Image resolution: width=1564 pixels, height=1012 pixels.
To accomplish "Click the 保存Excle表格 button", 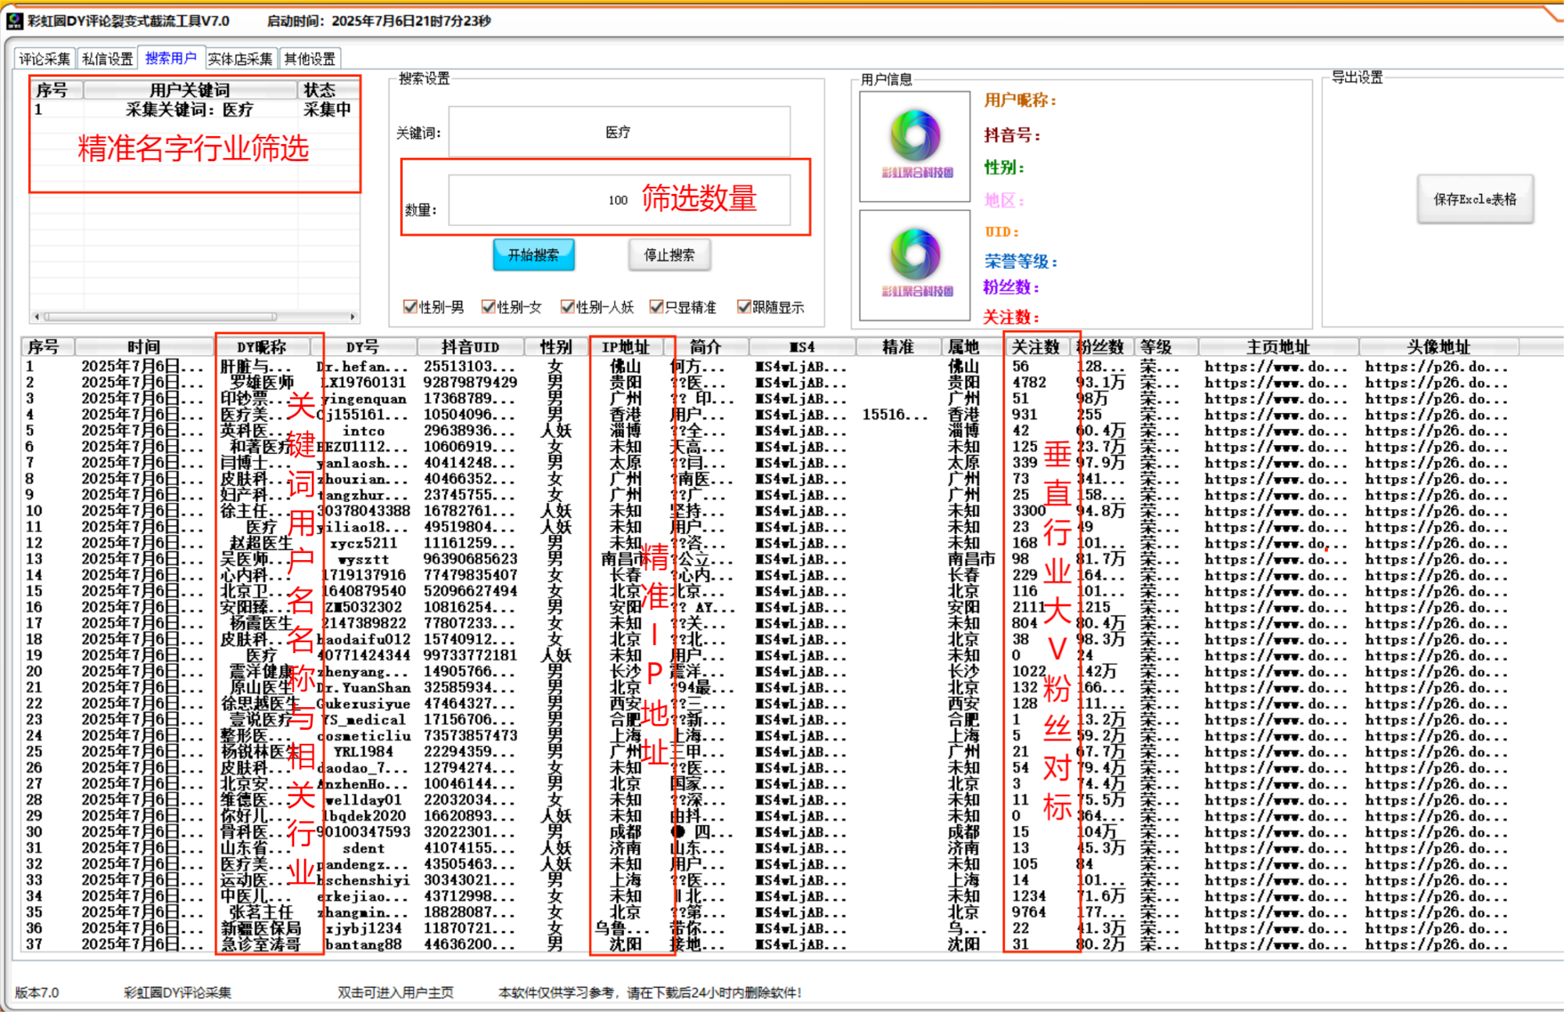I will (x=1475, y=199).
